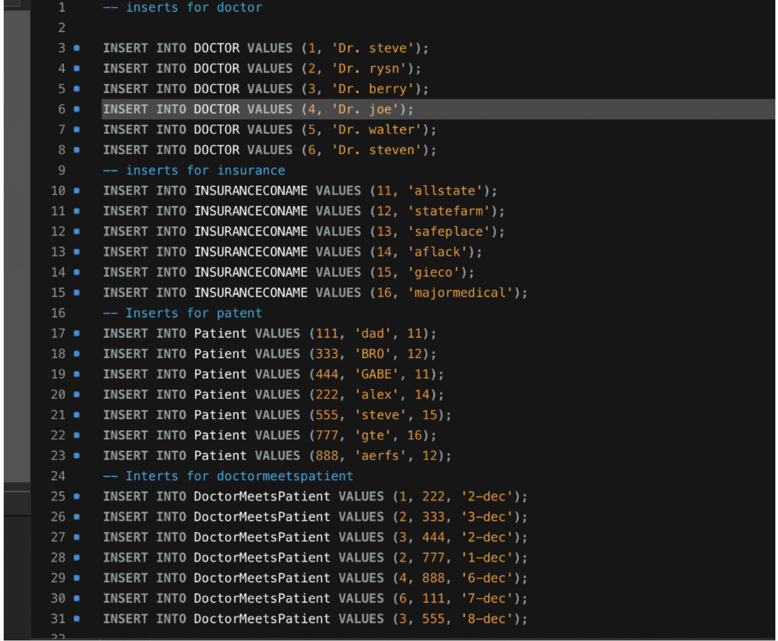778x641 pixels.
Task: Click the '8-dec' date string
Action: (x=487, y=619)
